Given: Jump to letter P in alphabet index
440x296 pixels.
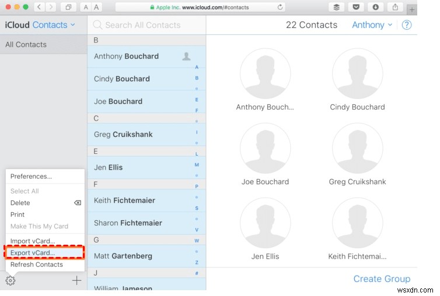Looking at the screenshot, I should pos(197,186).
